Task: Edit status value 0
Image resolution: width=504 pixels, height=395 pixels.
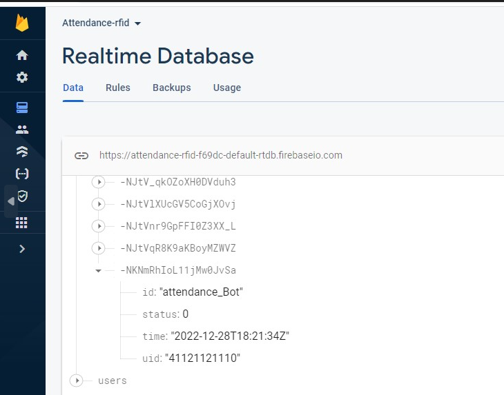Action: coord(186,314)
